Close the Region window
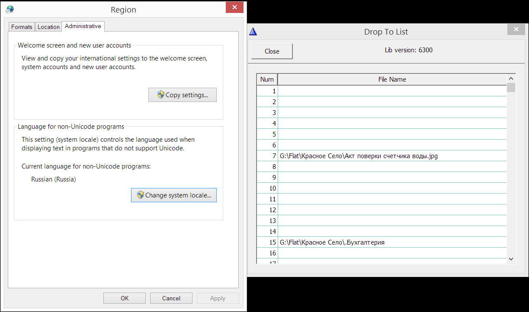The image size is (529, 312). pyautogui.click(x=234, y=8)
